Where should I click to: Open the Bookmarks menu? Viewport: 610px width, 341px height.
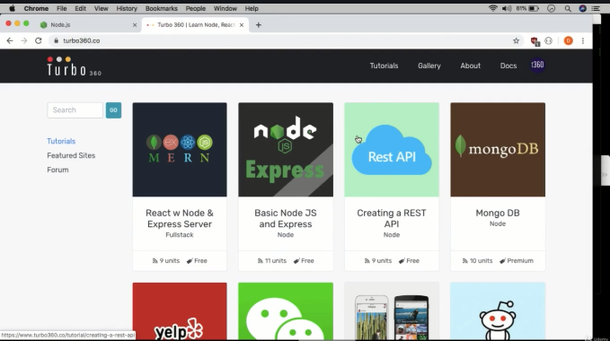162,8
